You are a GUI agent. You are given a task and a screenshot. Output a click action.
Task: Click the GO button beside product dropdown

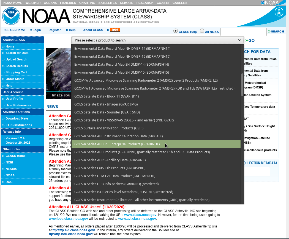[x=250, y=40]
